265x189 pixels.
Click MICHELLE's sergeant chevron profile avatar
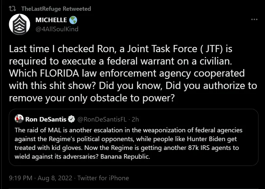click(19, 24)
